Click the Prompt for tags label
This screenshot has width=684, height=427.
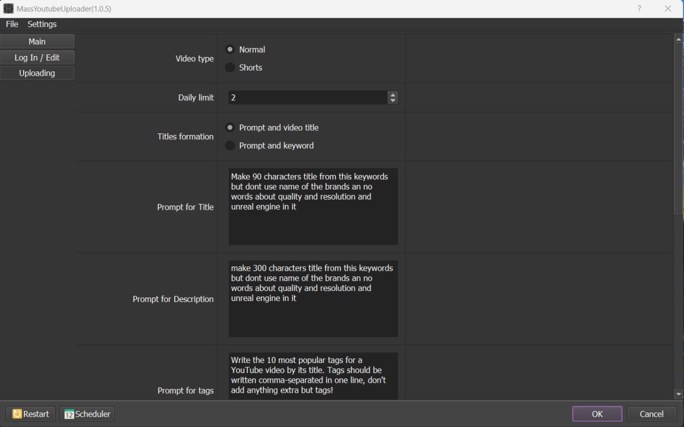coord(185,391)
